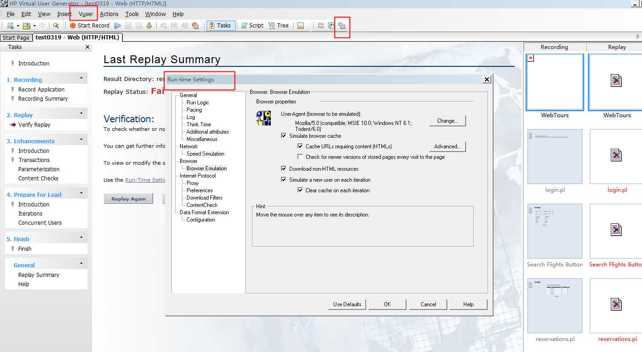Toggle Simulate browser cache checkbox
Screen dimensions: 642x352
pos(284,136)
